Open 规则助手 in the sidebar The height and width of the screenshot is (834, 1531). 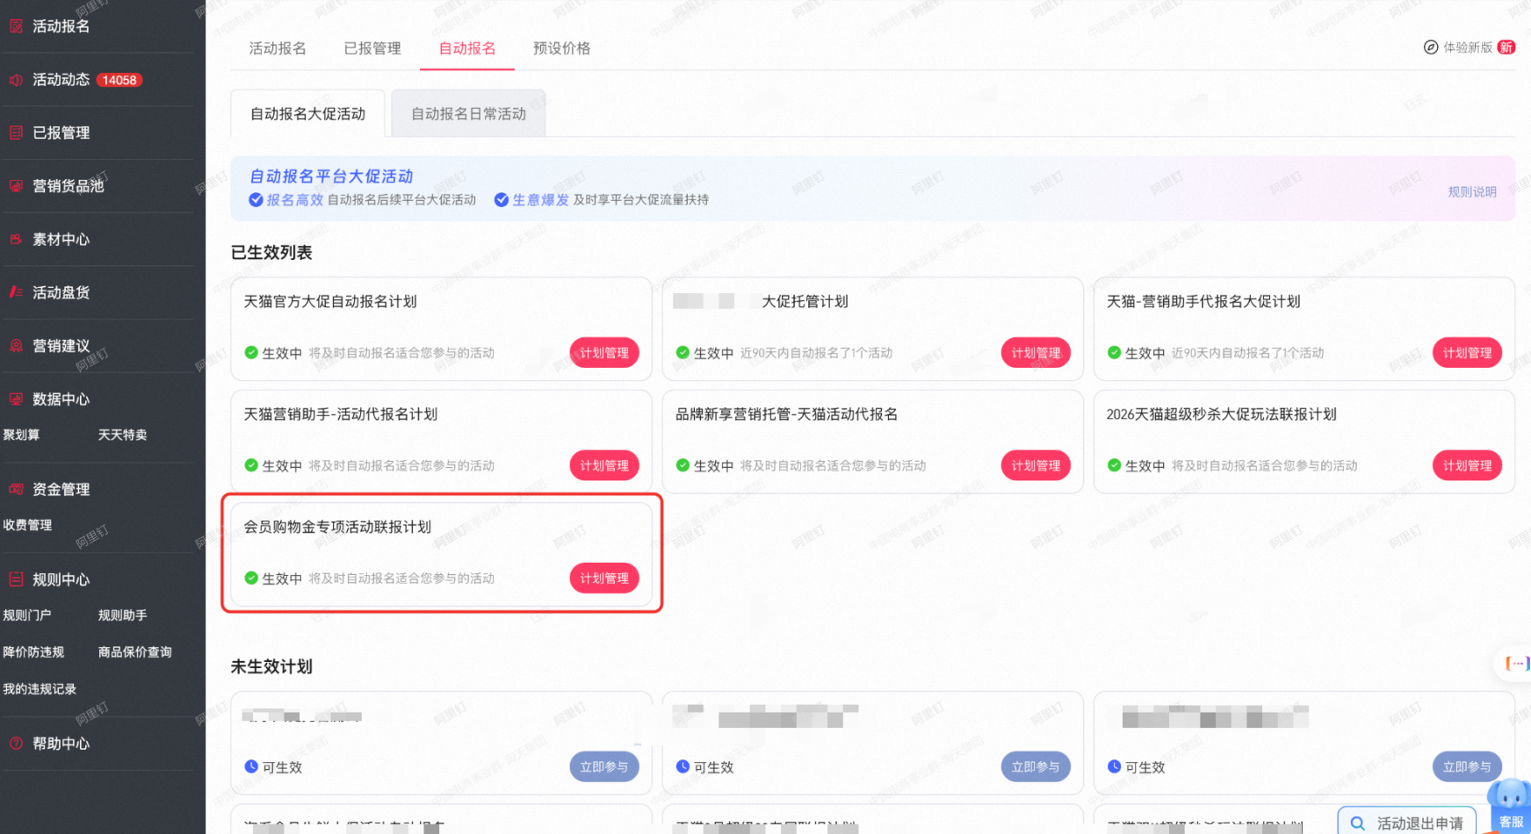[123, 615]
